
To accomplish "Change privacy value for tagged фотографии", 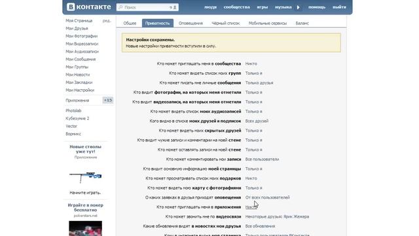I will click(x=253, y=92).
